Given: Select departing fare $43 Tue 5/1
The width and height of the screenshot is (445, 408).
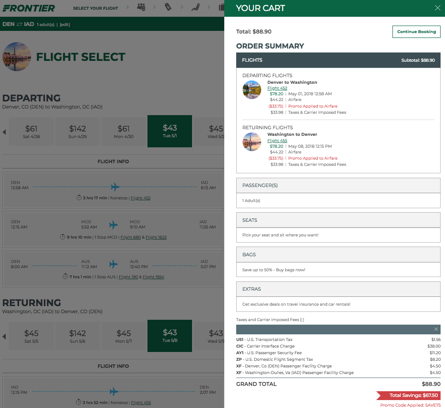Looking at the screenshot, I should [170, 131].
